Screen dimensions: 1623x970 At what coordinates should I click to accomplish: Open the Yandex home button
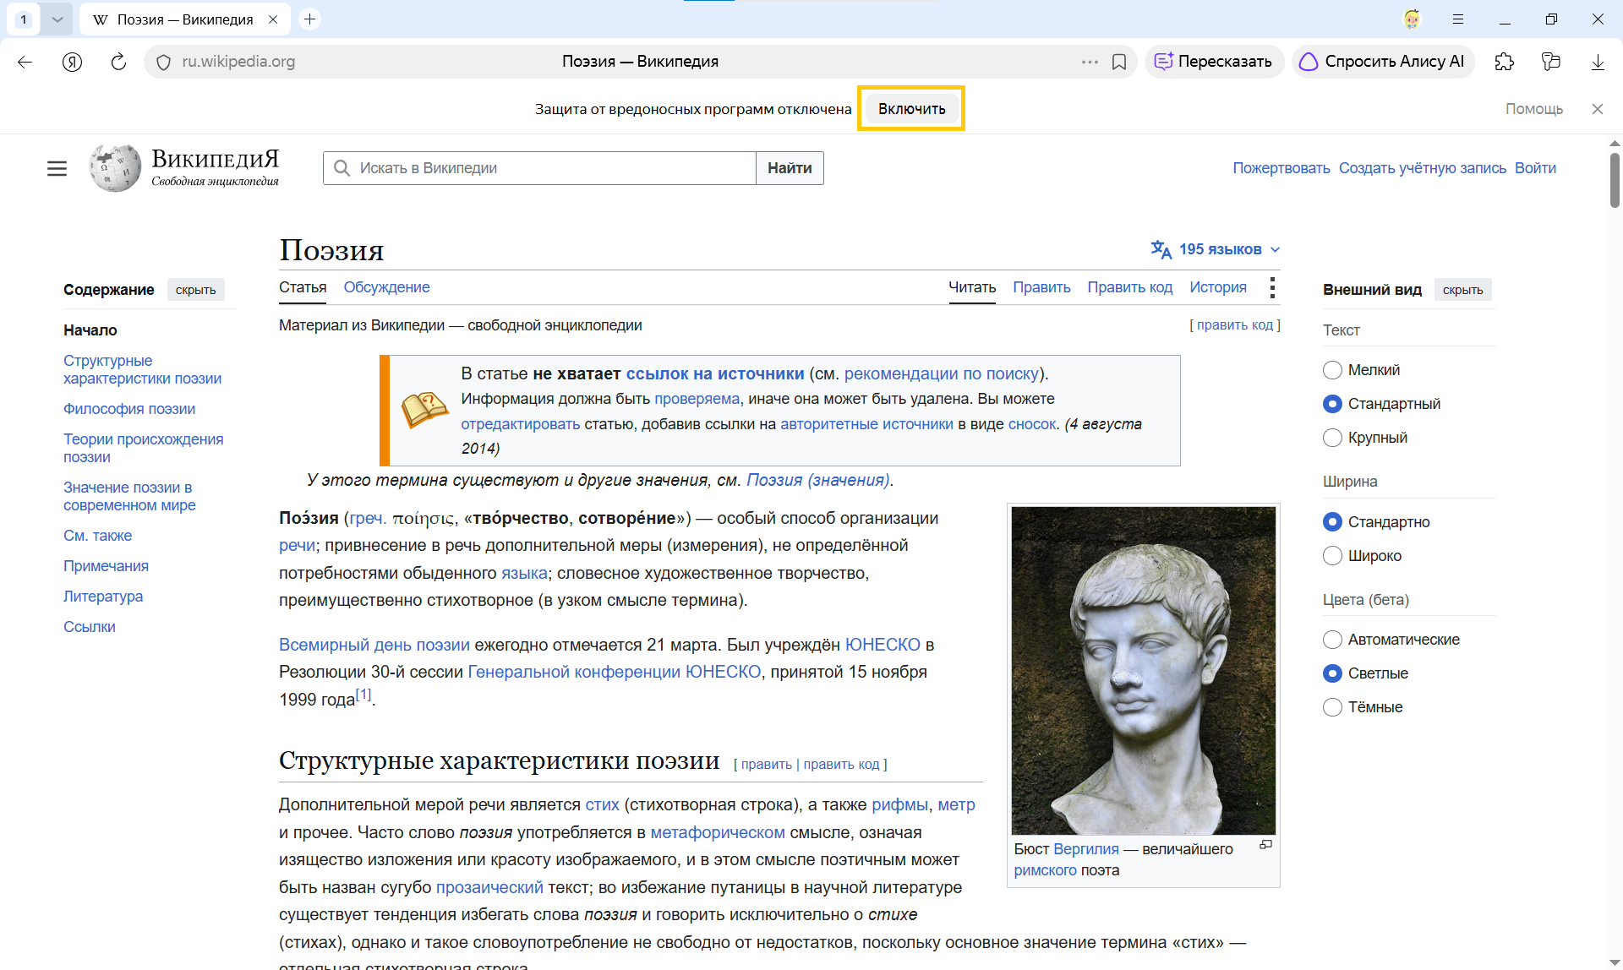coord(73,62)
